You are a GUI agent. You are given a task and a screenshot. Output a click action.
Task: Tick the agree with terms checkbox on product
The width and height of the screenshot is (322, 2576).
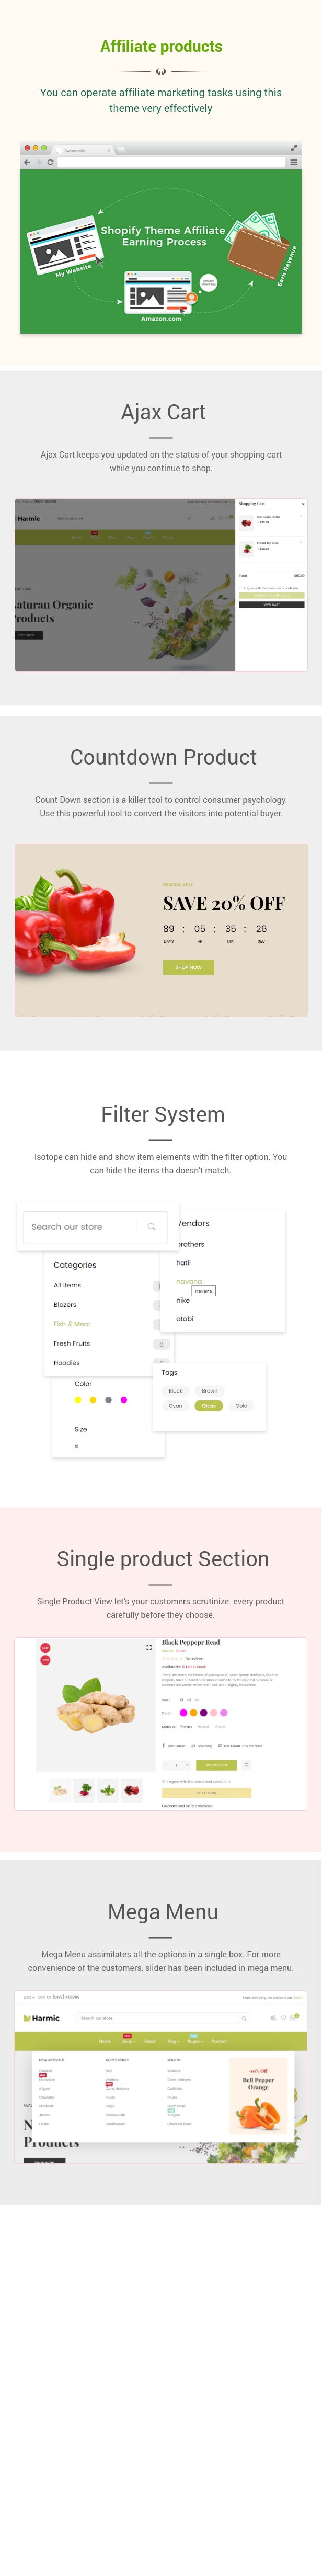[x=163, y=1781]
